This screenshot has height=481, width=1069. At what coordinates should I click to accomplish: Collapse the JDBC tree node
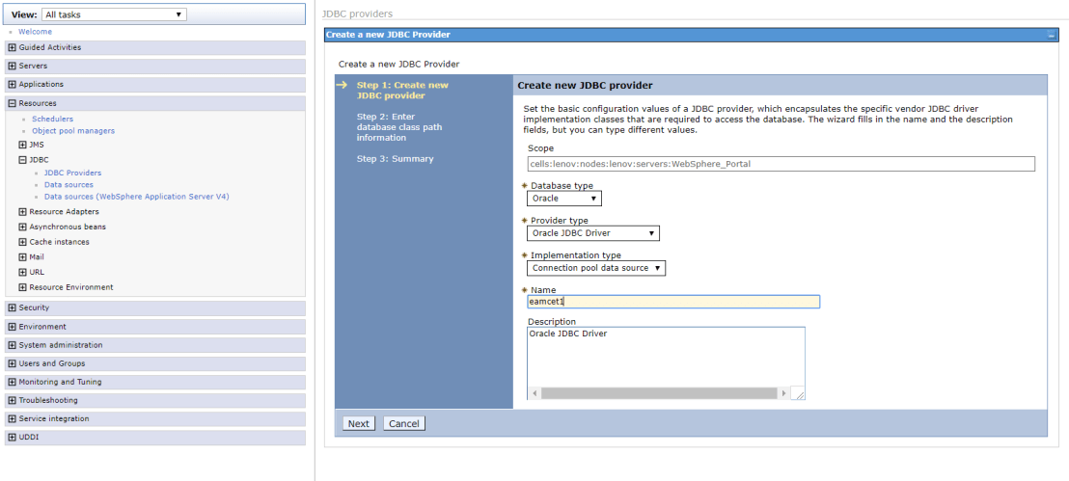[23, 160]
